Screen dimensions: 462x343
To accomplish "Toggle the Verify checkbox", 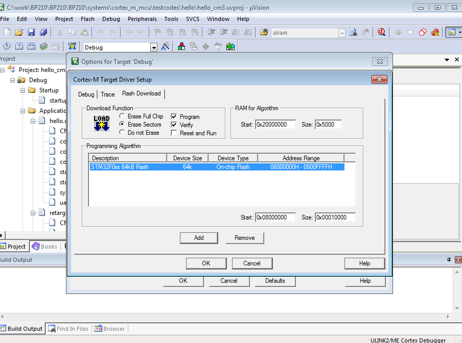I will click(x=174, y=125).
